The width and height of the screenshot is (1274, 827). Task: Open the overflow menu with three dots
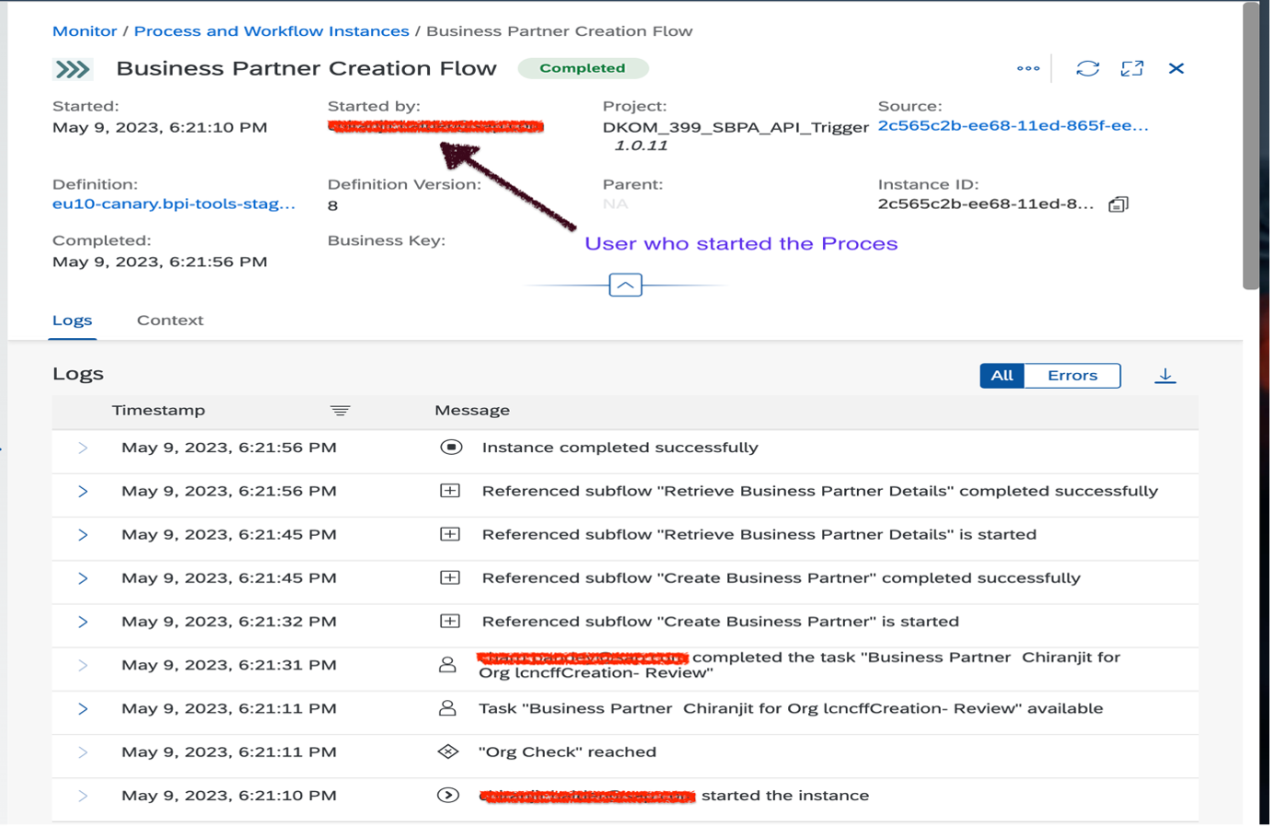pos(1027,67)
